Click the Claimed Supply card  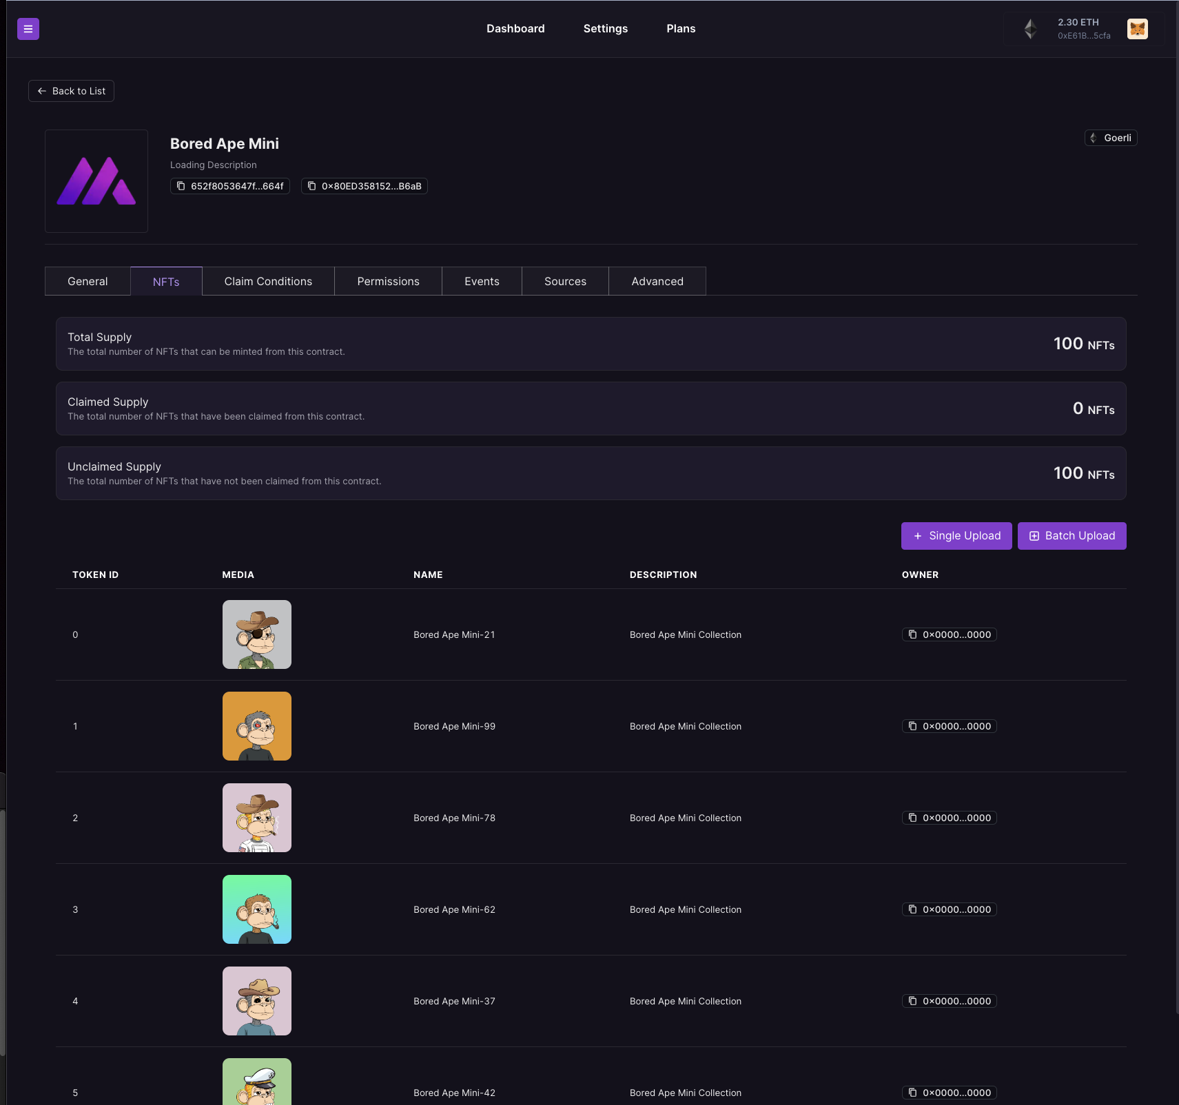(x=591, y=409)
